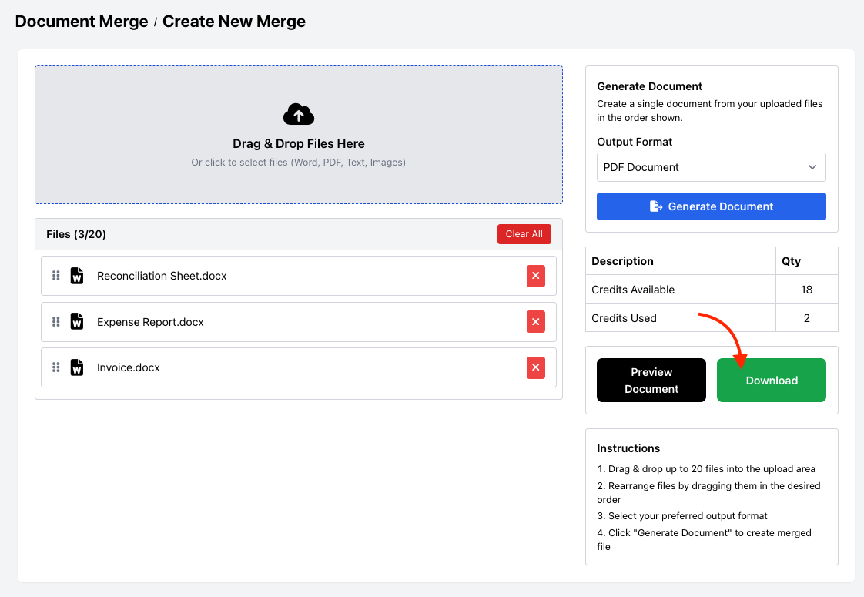Click the Word icon beside Expense Report.docx
864x597 pixels.
[76, 321]
